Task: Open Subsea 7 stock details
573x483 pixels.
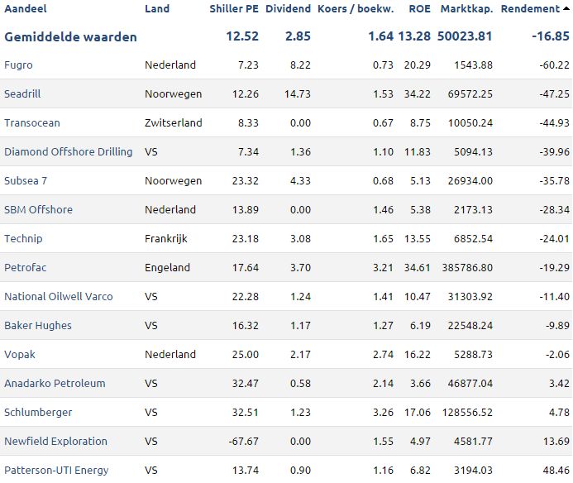Action: pos(26,180)
